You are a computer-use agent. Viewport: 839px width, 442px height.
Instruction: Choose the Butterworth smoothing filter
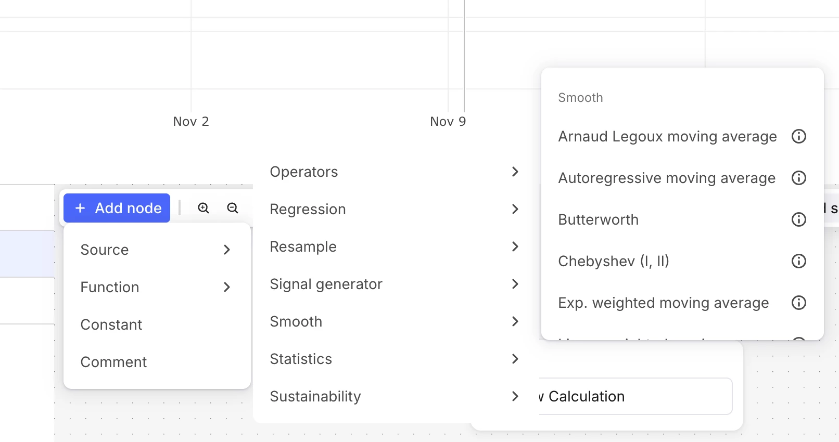599,219
